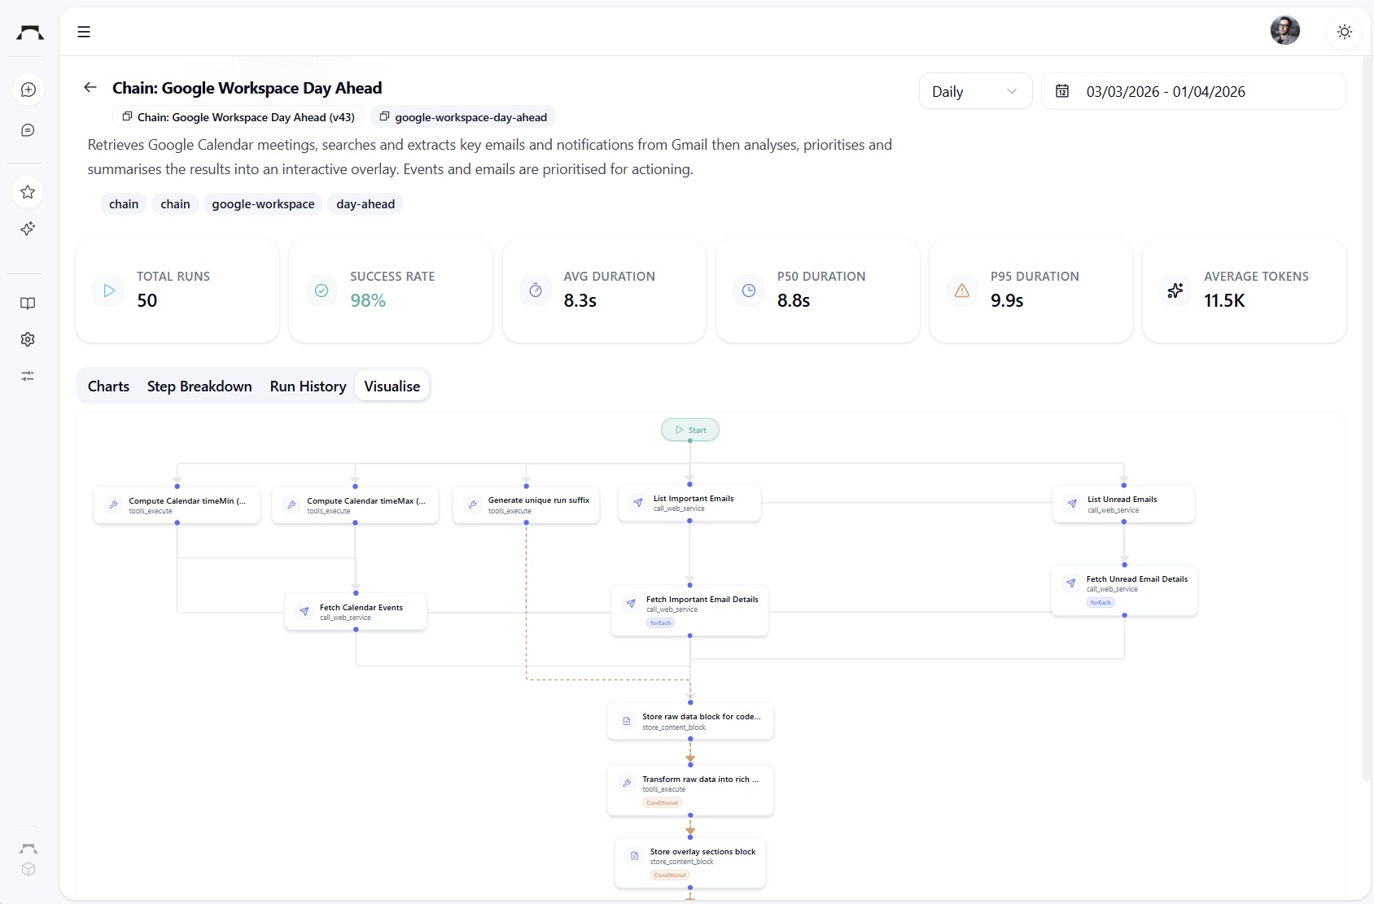Open the book documentation icon
Screen dimensions: 1374x904
[x=28, y=303]
